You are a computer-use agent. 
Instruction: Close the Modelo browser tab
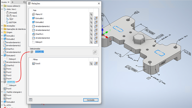pos(8,2)
